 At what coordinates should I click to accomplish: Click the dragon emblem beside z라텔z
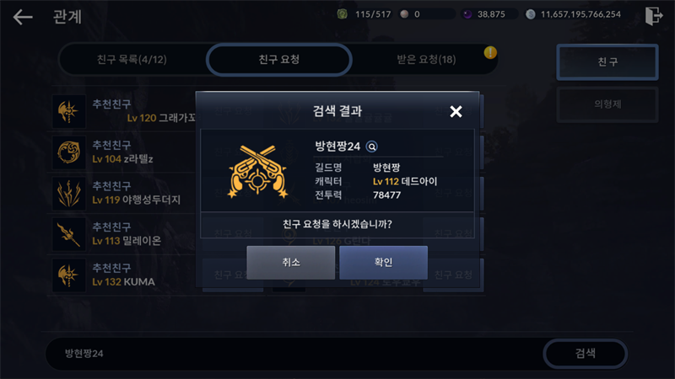tap(69, 152)
